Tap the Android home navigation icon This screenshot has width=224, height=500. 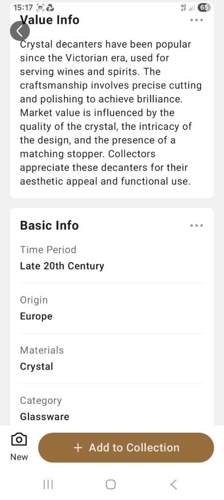pos(111,485)
